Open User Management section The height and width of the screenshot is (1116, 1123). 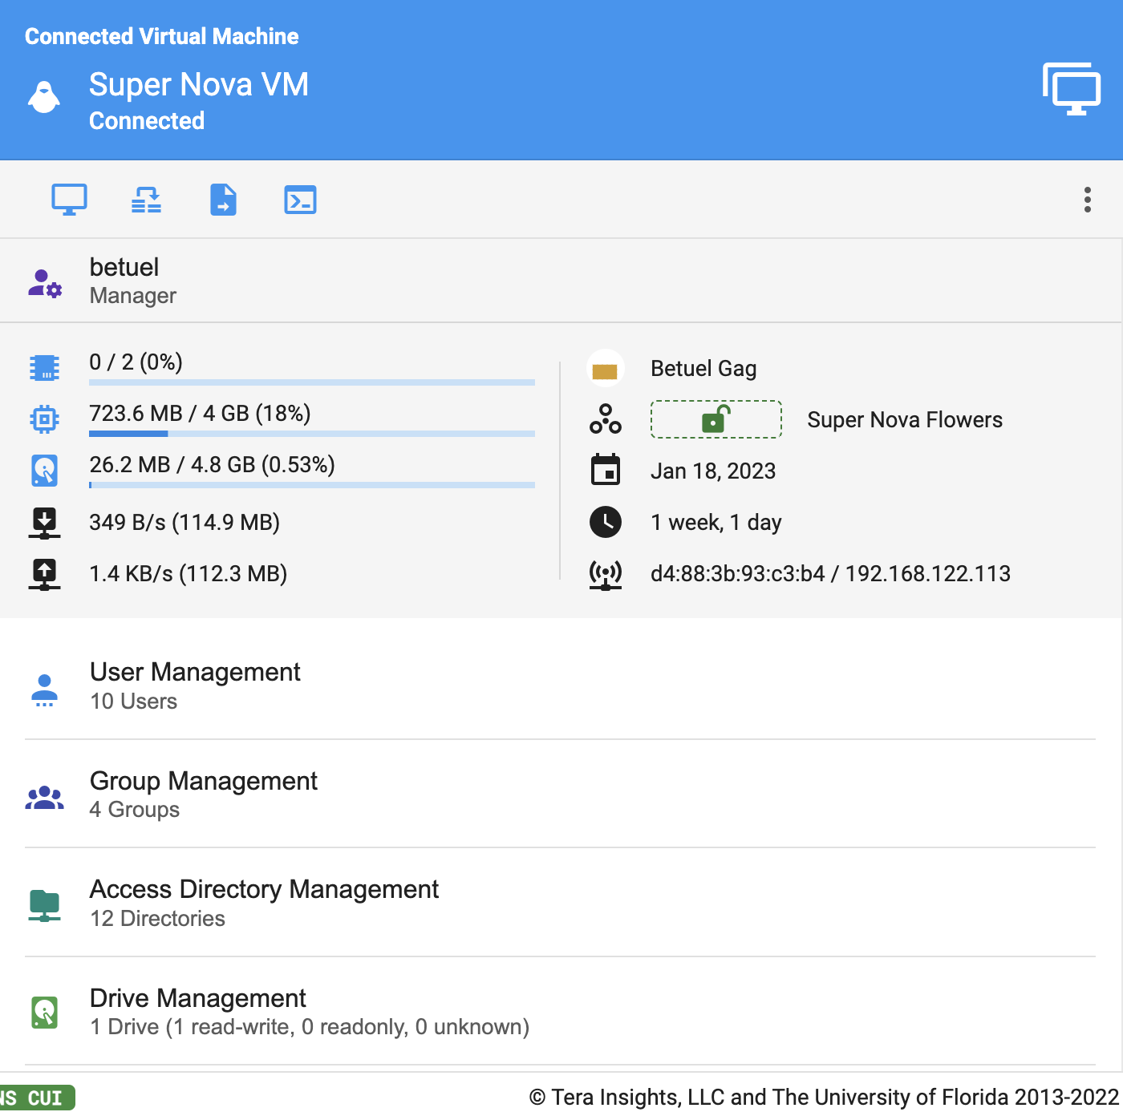[195, 685]
